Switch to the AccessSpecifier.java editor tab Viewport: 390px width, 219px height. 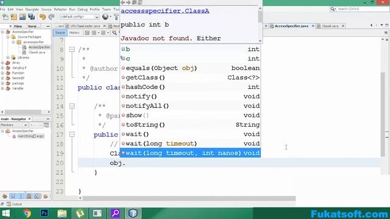click(291, 26)
